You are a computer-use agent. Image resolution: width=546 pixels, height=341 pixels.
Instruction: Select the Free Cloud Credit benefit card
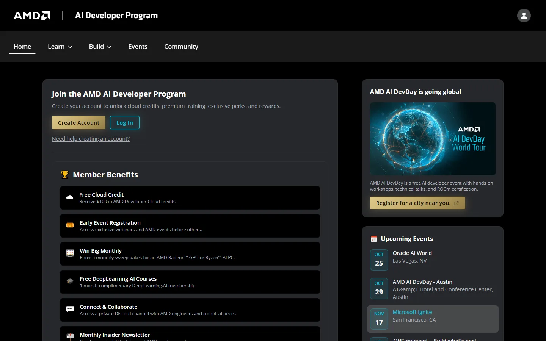pyautogui.click(x=190, y=198)
